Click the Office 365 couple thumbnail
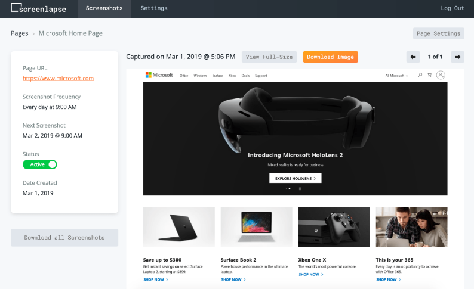Viewport: 474px width, 289px height. tap(412, 227)
